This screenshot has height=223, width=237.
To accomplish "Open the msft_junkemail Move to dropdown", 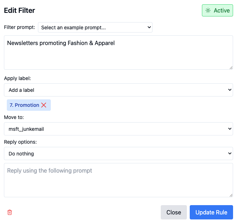I will pos(118,129).
